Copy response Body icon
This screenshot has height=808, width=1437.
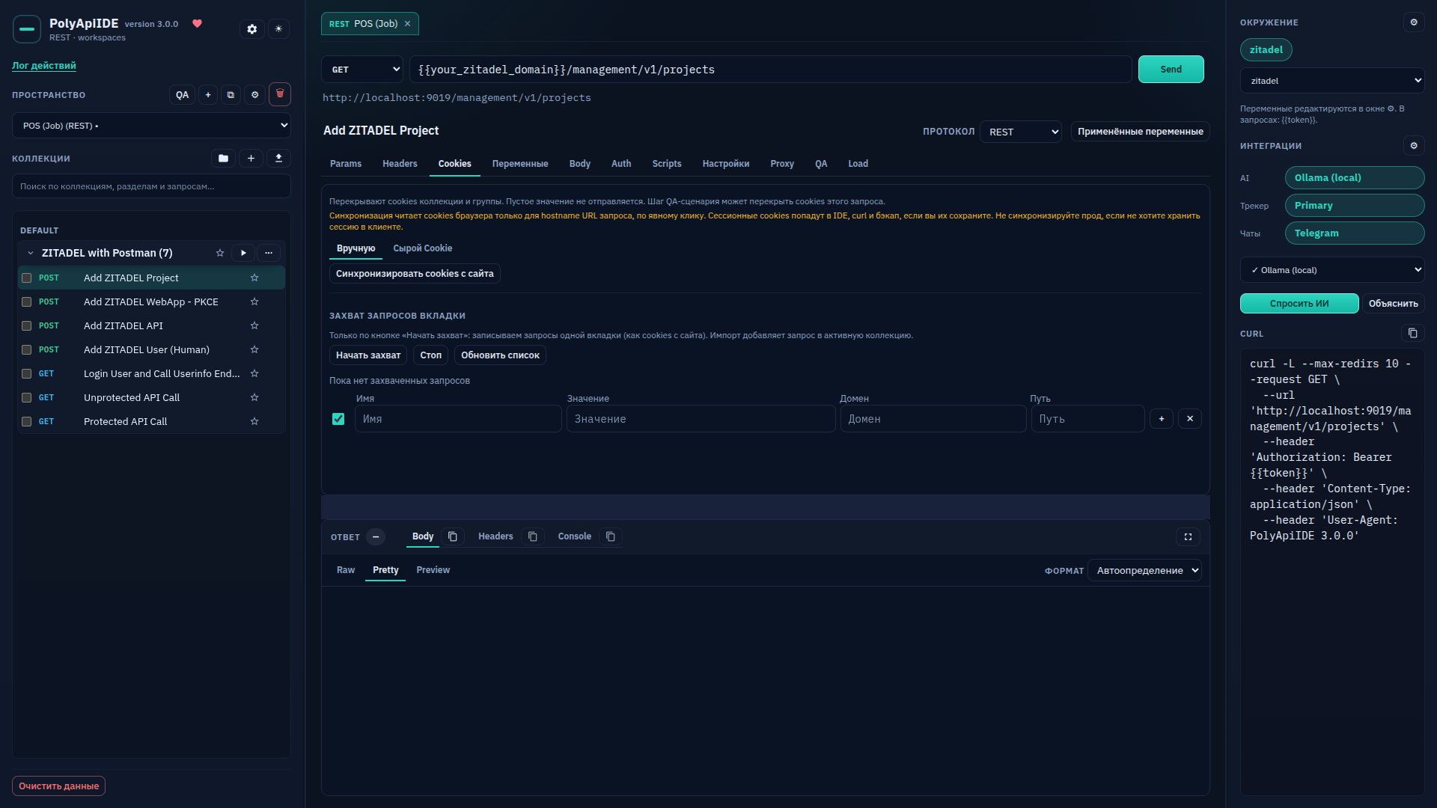click(x=453, y=536)
